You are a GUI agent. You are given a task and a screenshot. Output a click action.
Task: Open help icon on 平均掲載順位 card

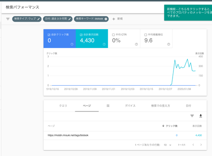tap(169, 45)
